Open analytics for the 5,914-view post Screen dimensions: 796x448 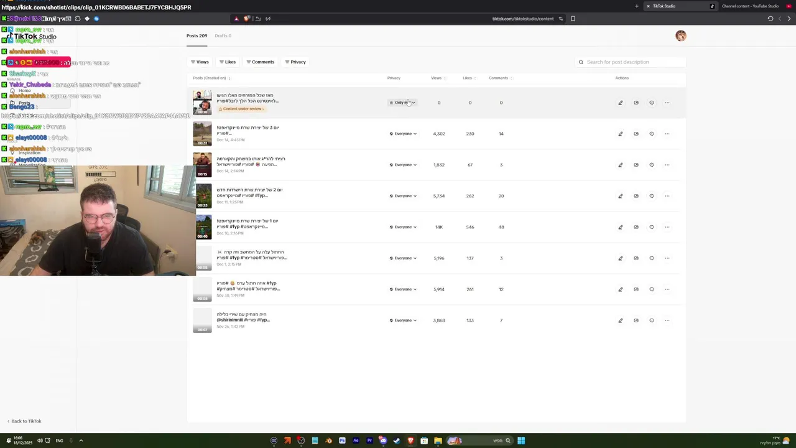636,289
